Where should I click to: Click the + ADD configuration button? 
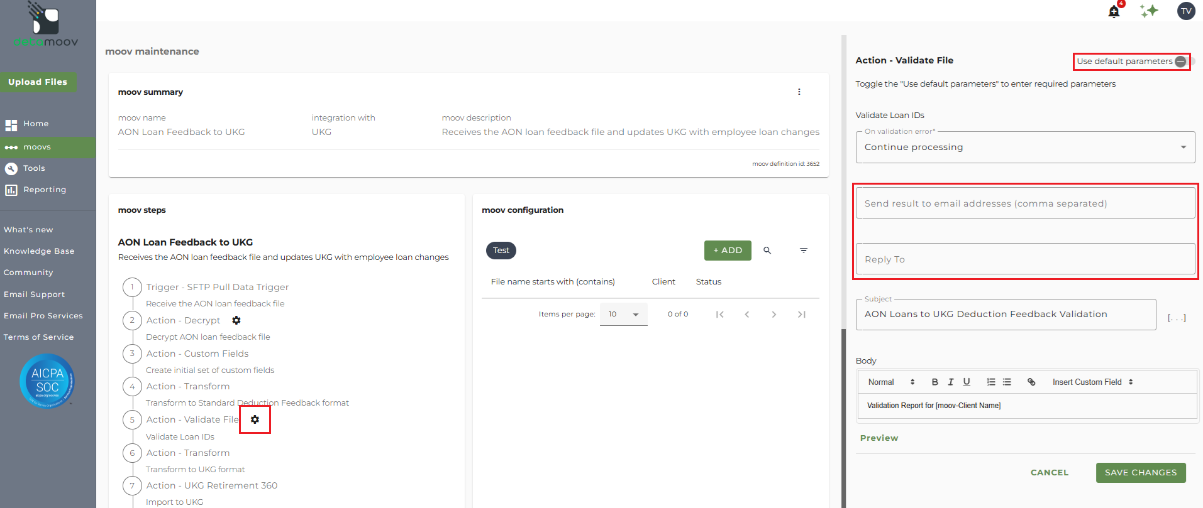[x=728, y=251]
